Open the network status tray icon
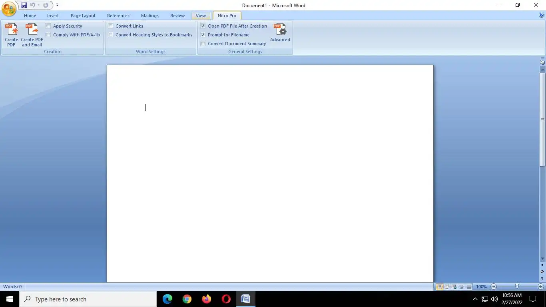Viewport: 546px width, 307px height. (x=485, y=299)
